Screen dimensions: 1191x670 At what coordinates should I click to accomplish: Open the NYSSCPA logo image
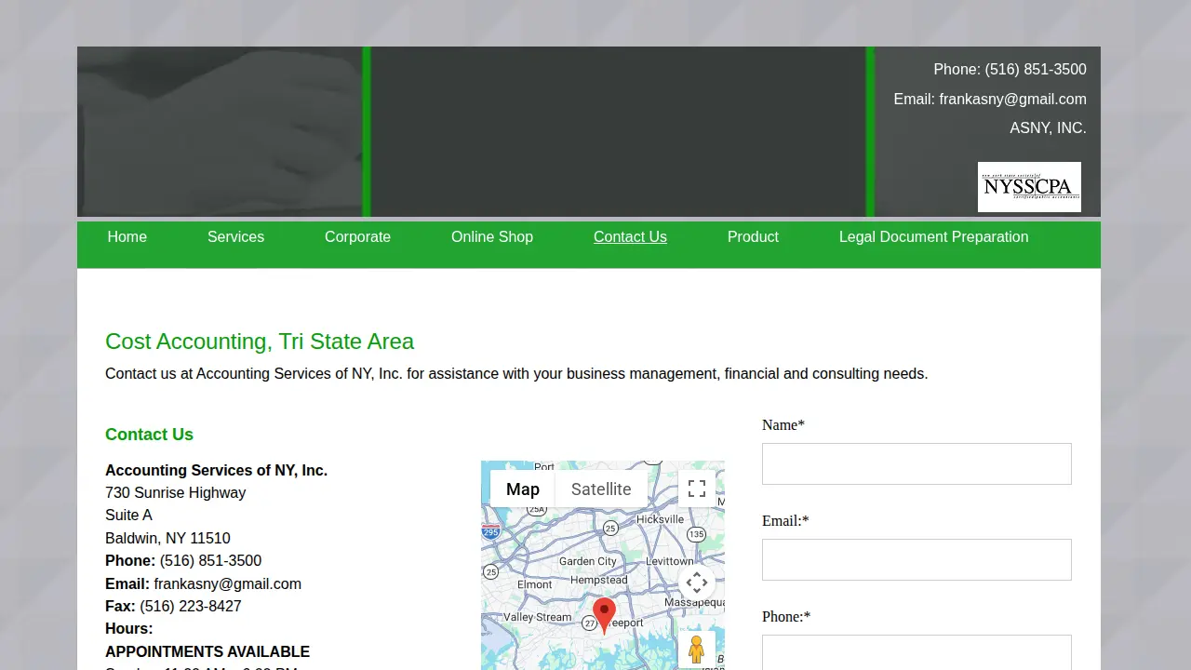1029,187
